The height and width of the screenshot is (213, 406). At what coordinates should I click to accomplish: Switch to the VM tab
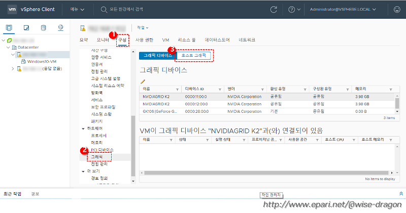pyautogui.click(x=165, y=40)
